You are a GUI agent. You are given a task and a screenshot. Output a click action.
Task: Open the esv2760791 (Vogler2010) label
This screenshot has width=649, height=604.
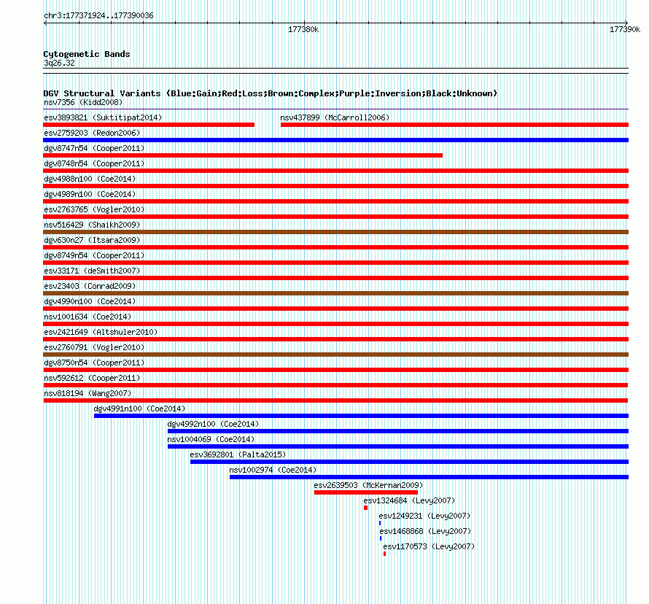pyautogui.click(x=94, y=347)
